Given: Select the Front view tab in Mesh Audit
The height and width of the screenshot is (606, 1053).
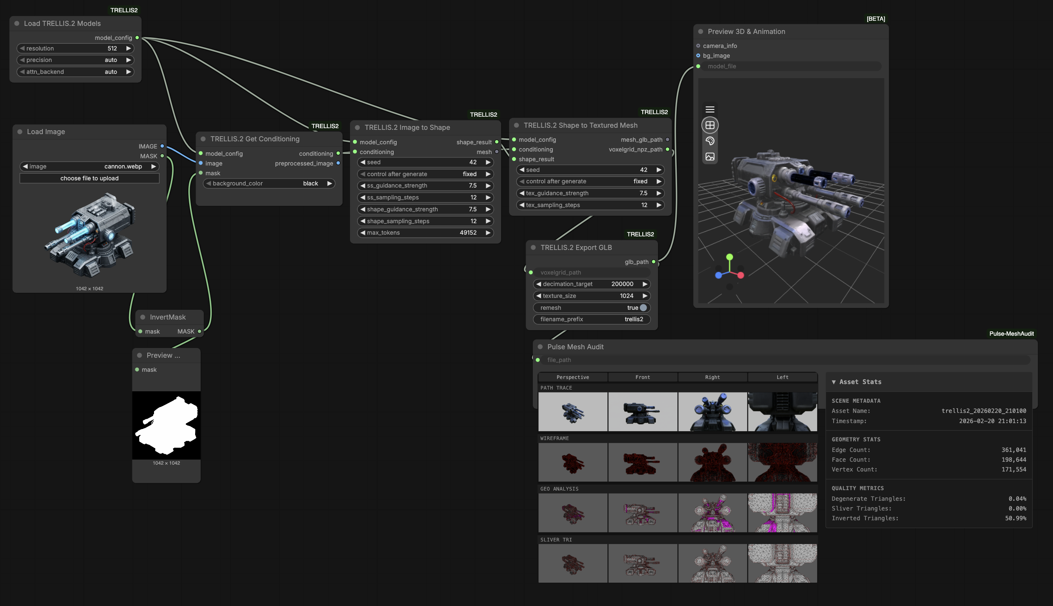Looking at the screenshot, I should (642, 377).
